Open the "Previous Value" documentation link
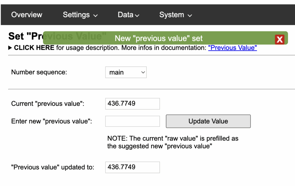This screenshot has width=295, height=186. pyautogui.click(x=232, y=48)
